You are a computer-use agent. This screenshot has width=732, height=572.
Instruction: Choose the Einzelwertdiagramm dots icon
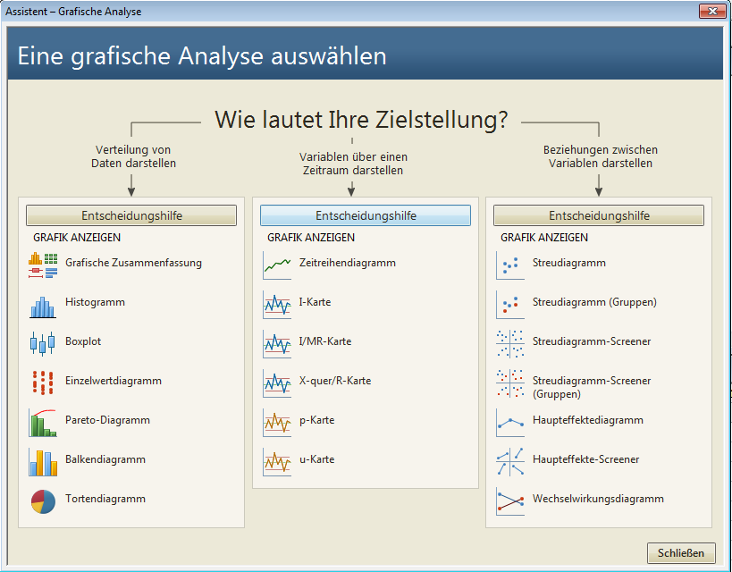point(43,383)
